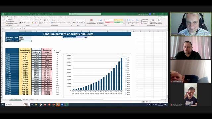Click the Save icon in title bar
Image resolution: width=212 pixels, height=119 pixels.
[x=3, y=14]
